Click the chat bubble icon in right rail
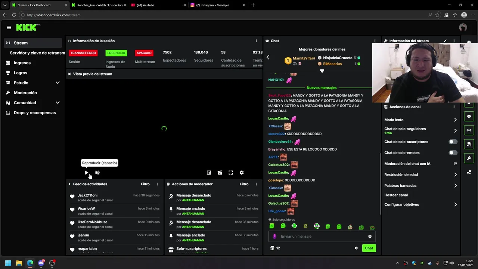Viewport: 478px width, 269px height. [469, 117]
